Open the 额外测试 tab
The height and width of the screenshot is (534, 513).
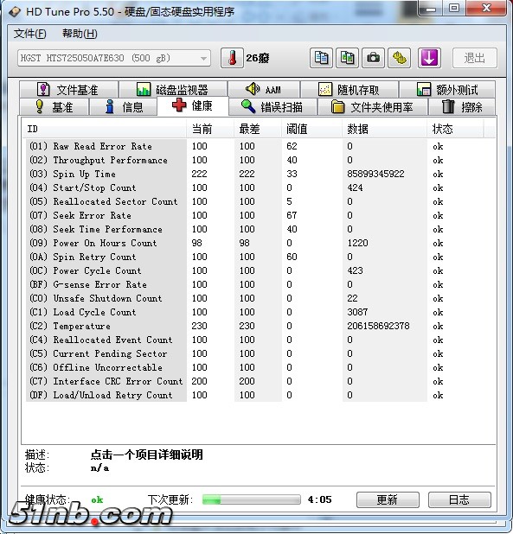click(447, 90)
